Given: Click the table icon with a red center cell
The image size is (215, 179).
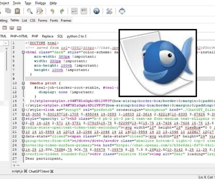Looking at the screenshot, I should [x=12, y=28].
